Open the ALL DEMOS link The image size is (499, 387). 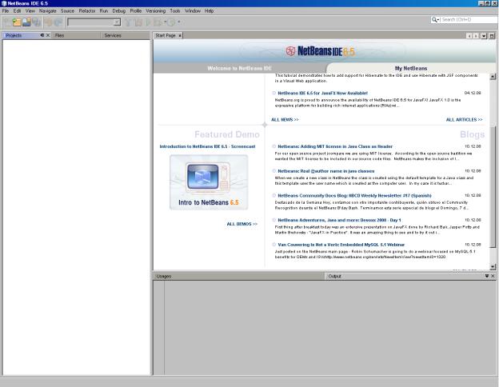pyautogui.click(x=242, y=224)
